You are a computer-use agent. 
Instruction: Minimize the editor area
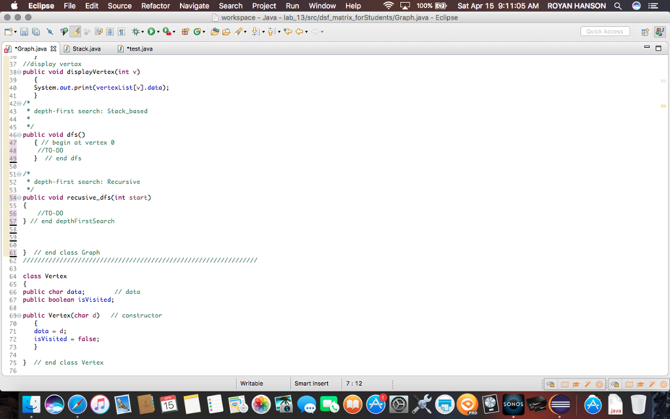click(x=646, y=46)
